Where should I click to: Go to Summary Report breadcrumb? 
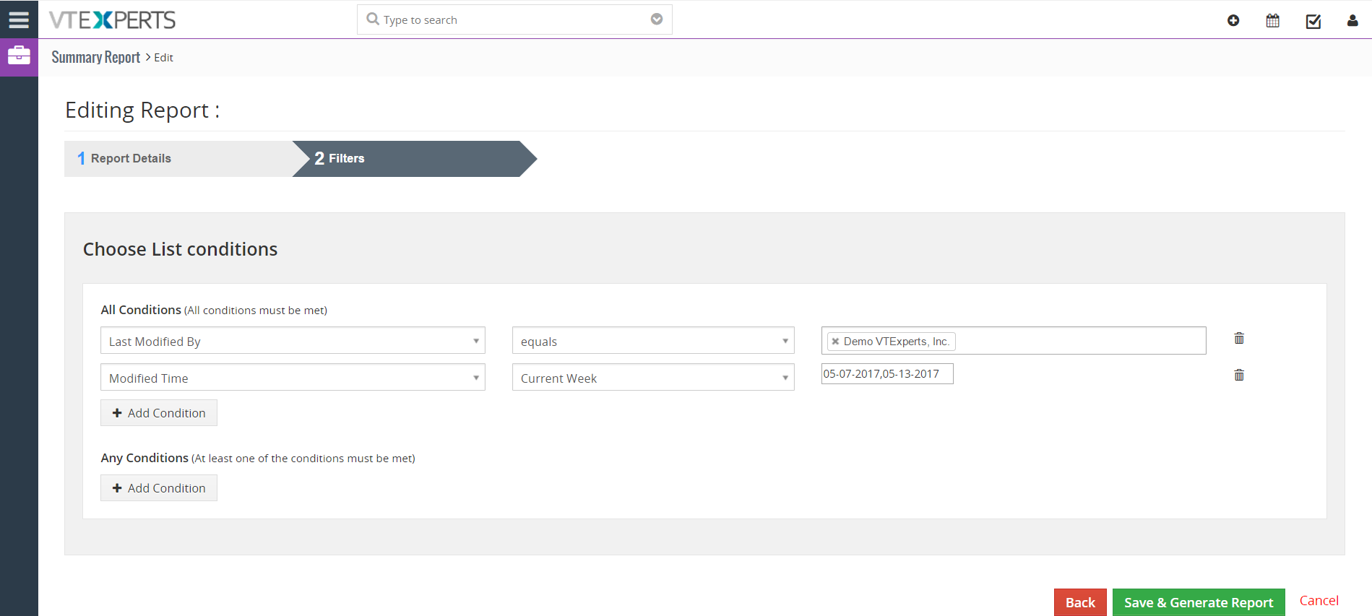[96, 57]
